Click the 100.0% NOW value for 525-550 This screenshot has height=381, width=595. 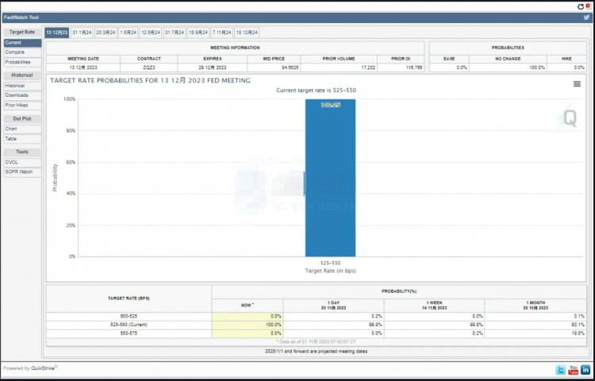(273, 325)
